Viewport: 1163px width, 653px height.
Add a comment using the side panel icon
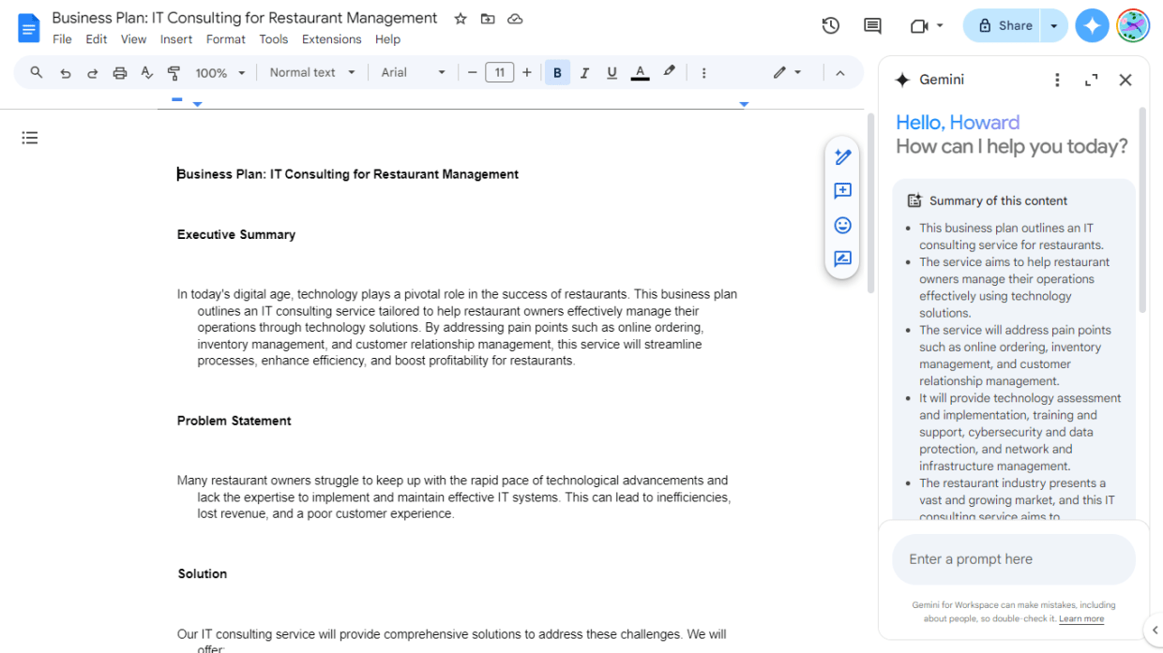(841, 191)
